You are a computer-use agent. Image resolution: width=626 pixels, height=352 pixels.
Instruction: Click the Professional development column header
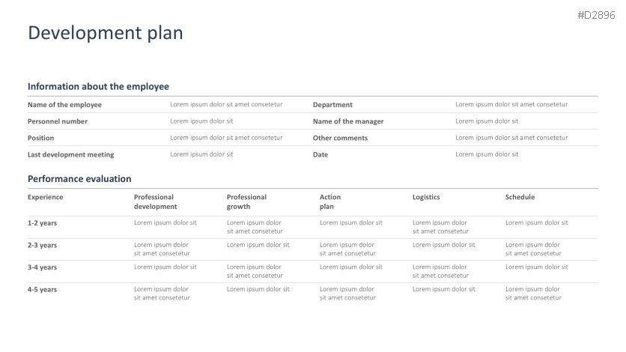pos(156,201)
